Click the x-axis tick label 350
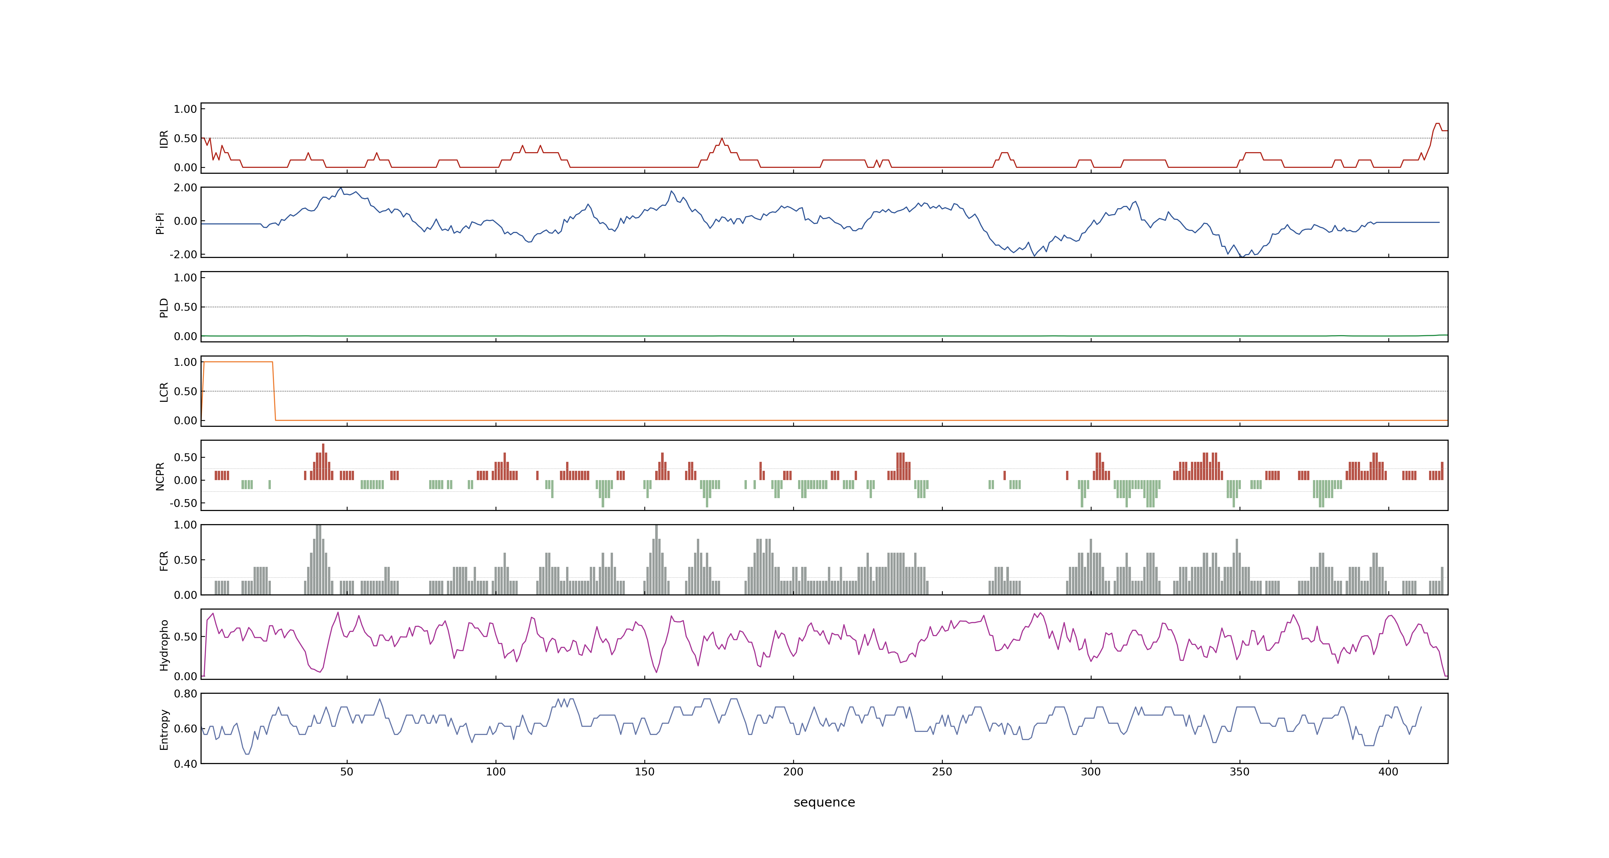 [x=1240, y=772]
